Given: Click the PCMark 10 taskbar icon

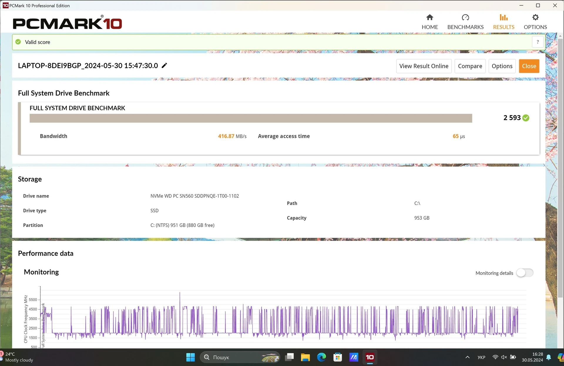Looking at the screenshot, I should coord(370,357).
